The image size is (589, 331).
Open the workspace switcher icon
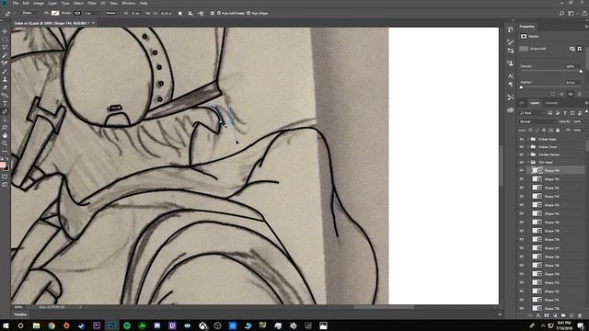click(572, 13)
